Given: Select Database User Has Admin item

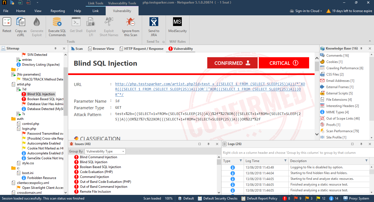Looking at the screenshot, I should [x=43, y=104].
